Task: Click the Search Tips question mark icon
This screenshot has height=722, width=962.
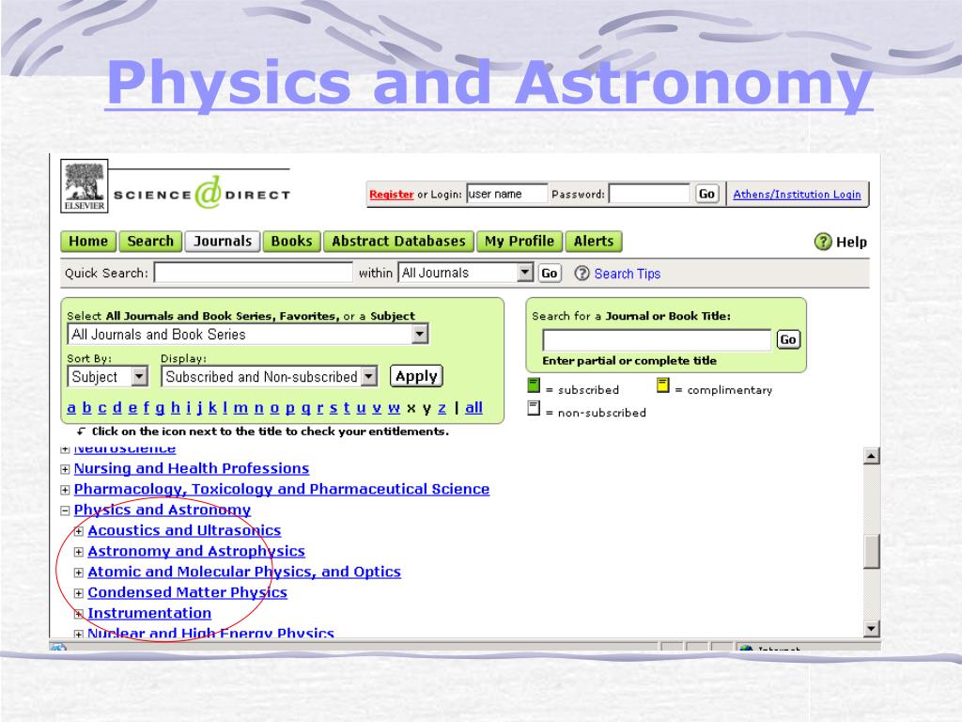Action: point(582,274)
